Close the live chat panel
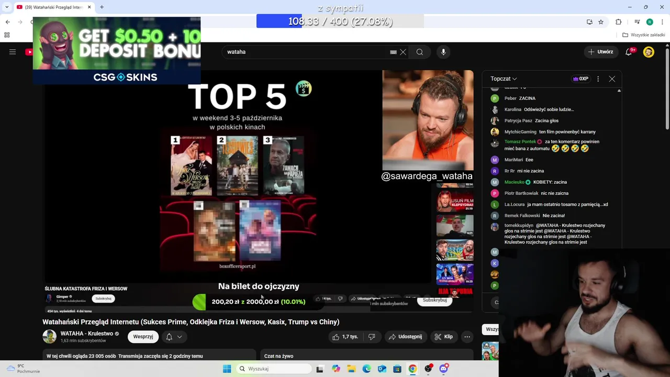 (x=612, y=79)
